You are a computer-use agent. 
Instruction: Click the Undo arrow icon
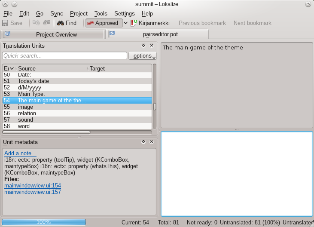point(36,23)
